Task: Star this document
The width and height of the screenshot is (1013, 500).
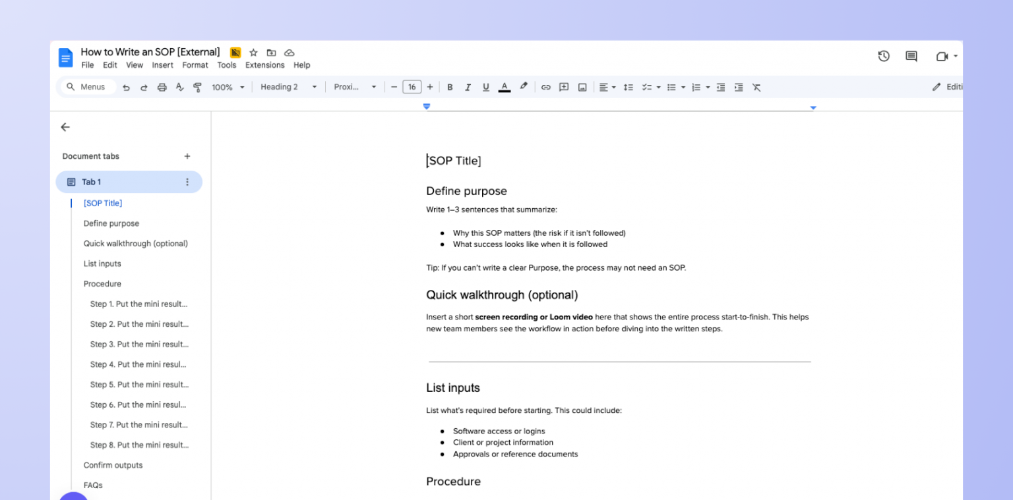Action: point(253,53)
